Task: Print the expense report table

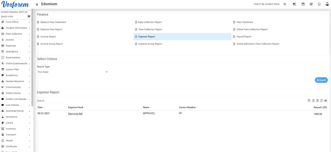Action: coord(325,100)
